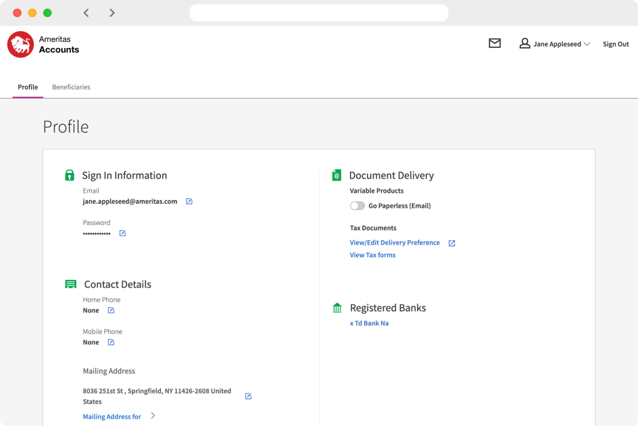
Task: Expand Mailing Address for section
Action: tap(114, 417)
